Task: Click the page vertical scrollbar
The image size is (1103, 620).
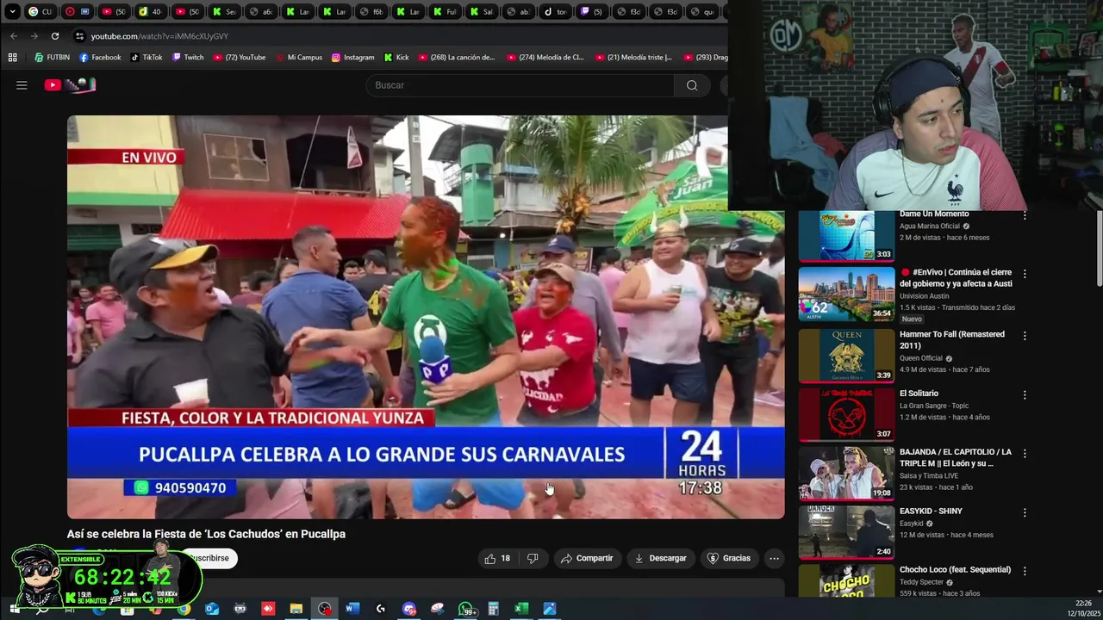Action: [1098, 250]
